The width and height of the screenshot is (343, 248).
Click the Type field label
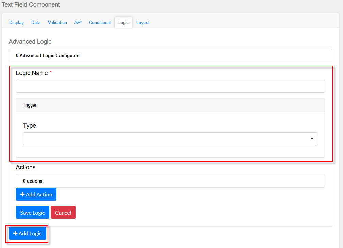pyautogui.click(x=30, y=126)
